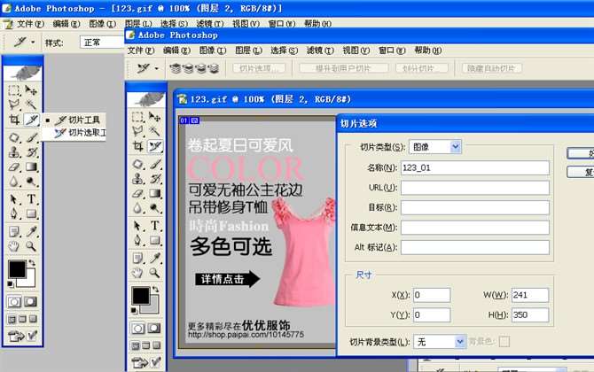Switch to Quick Mask mode in front window
The height and width of the screenshot is (372, 594).
(154, 328)
